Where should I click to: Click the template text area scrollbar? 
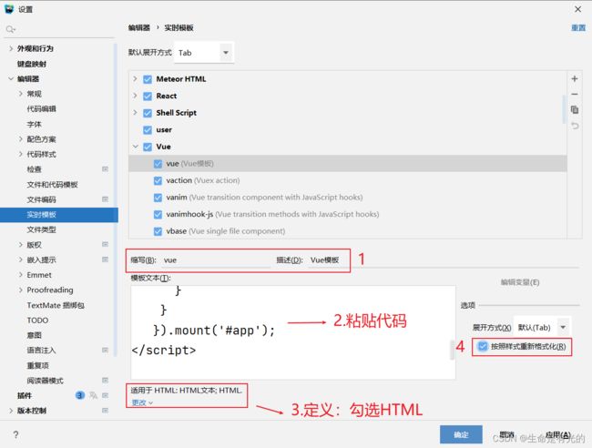tap(452, 350)
